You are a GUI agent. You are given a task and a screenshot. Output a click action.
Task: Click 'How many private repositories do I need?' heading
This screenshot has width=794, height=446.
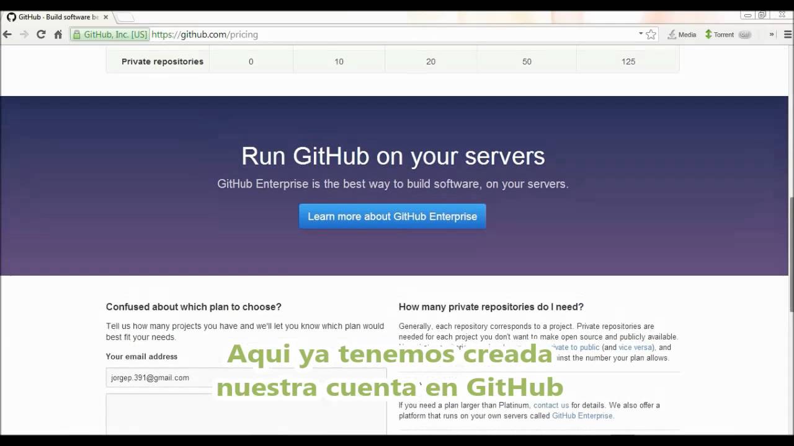[491, 307]
